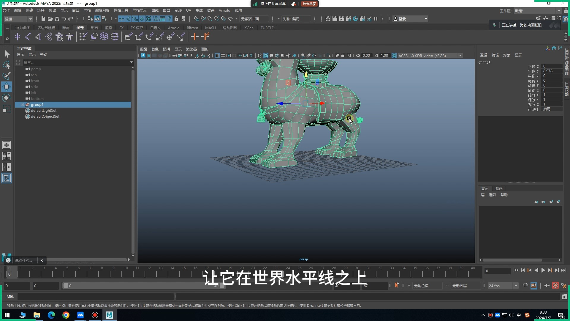This screenshot has width=570, height=321.
Task: Click the Render current frame icon in status line
Action: tap(335, 19)
